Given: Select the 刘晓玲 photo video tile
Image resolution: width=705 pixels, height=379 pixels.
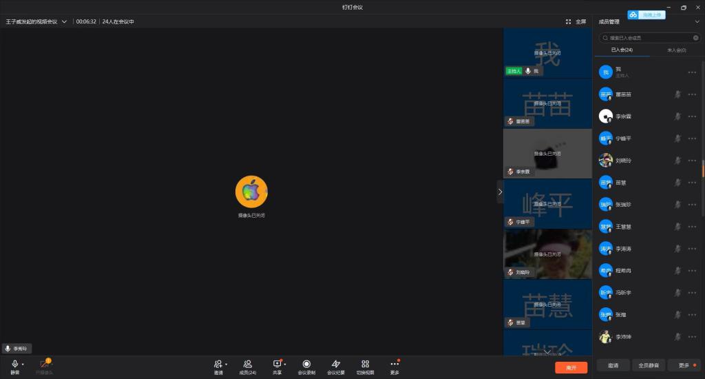Looking at the screenshot, I should (x=547, y=254).
